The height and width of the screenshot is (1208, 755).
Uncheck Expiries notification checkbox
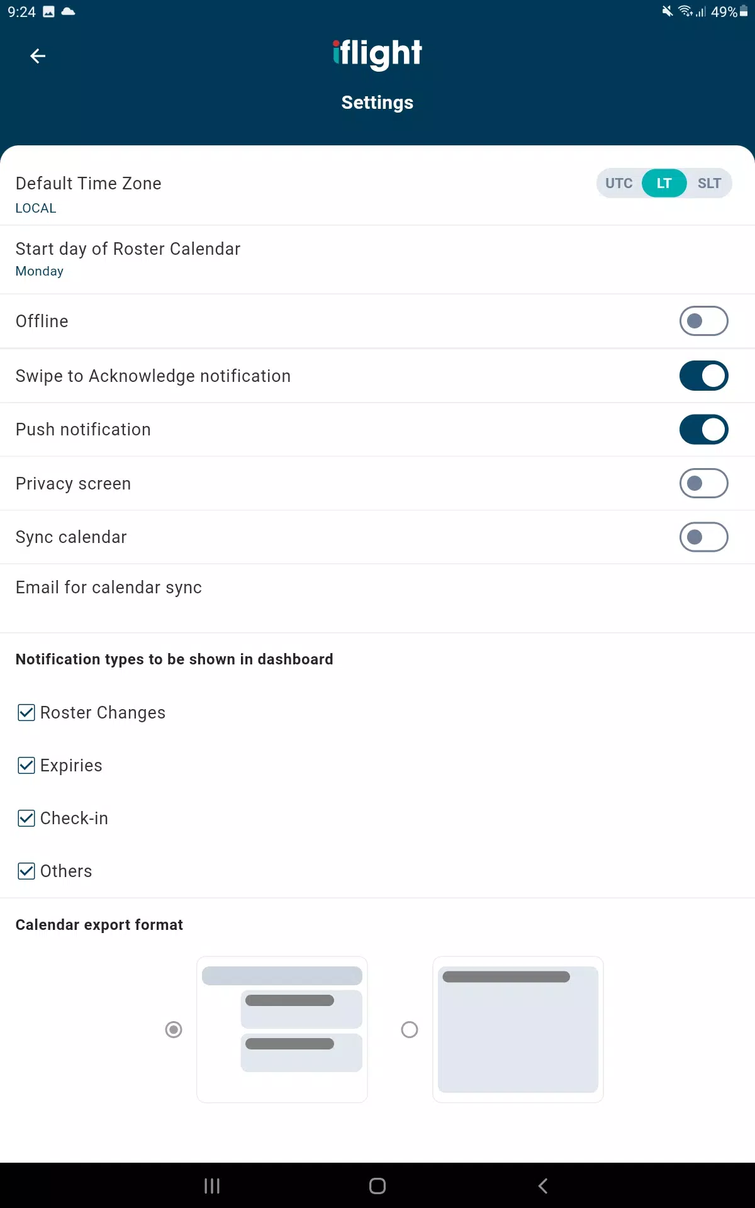[x=26, y=765]
